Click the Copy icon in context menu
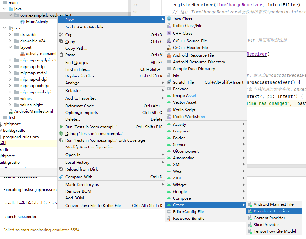 (x=61, y=41)
